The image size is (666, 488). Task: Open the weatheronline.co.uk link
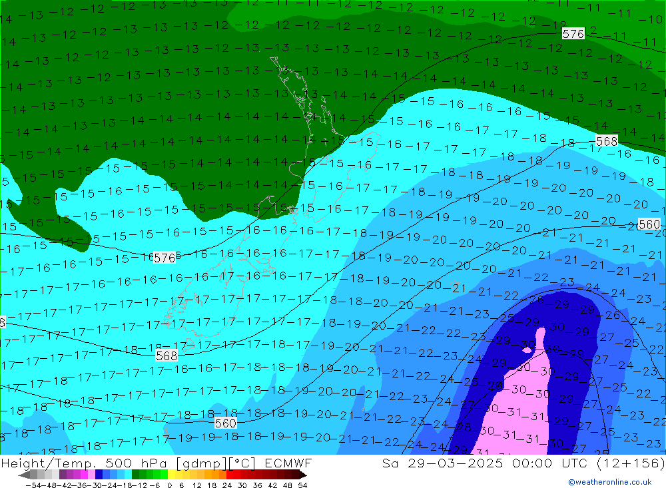pyautogui.click(x=610, y=482)
